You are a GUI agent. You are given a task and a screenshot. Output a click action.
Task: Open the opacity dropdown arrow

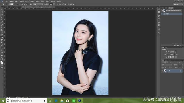coord(54,4)
